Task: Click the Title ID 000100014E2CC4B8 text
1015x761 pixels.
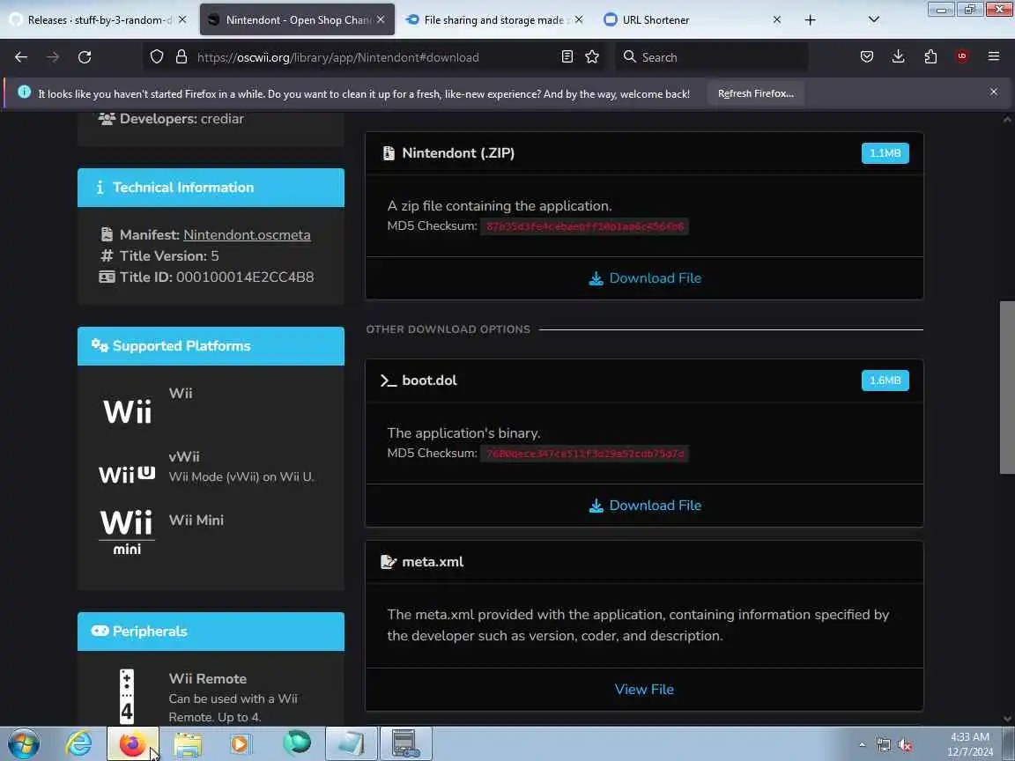Action: (x=217, y=277)
